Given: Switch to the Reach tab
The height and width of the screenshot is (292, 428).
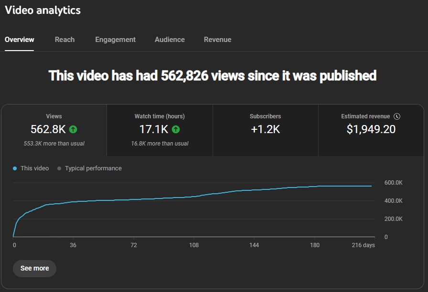Looking at the screenshot, I should 64,40.
